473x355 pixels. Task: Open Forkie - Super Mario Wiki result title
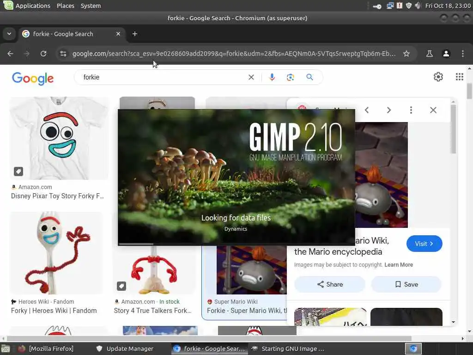pyautogui.click(x=247, y=311)
